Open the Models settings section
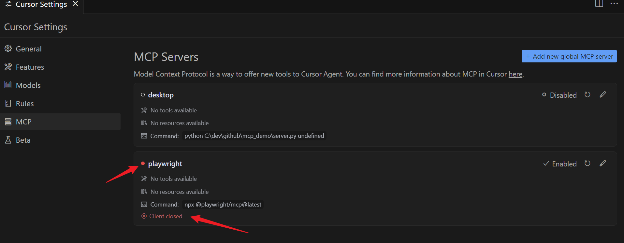Screen dimensions: 624x243 coord(28,85)
